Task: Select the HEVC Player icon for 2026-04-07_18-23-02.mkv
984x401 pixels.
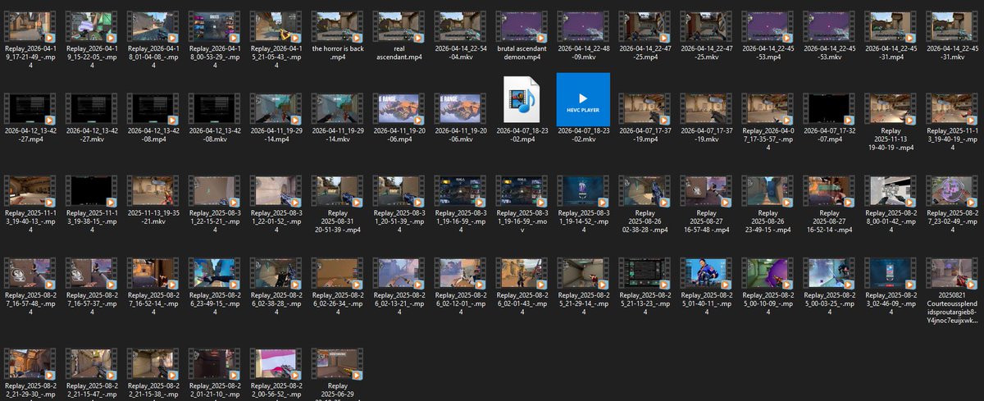Action: coord(583,99)
